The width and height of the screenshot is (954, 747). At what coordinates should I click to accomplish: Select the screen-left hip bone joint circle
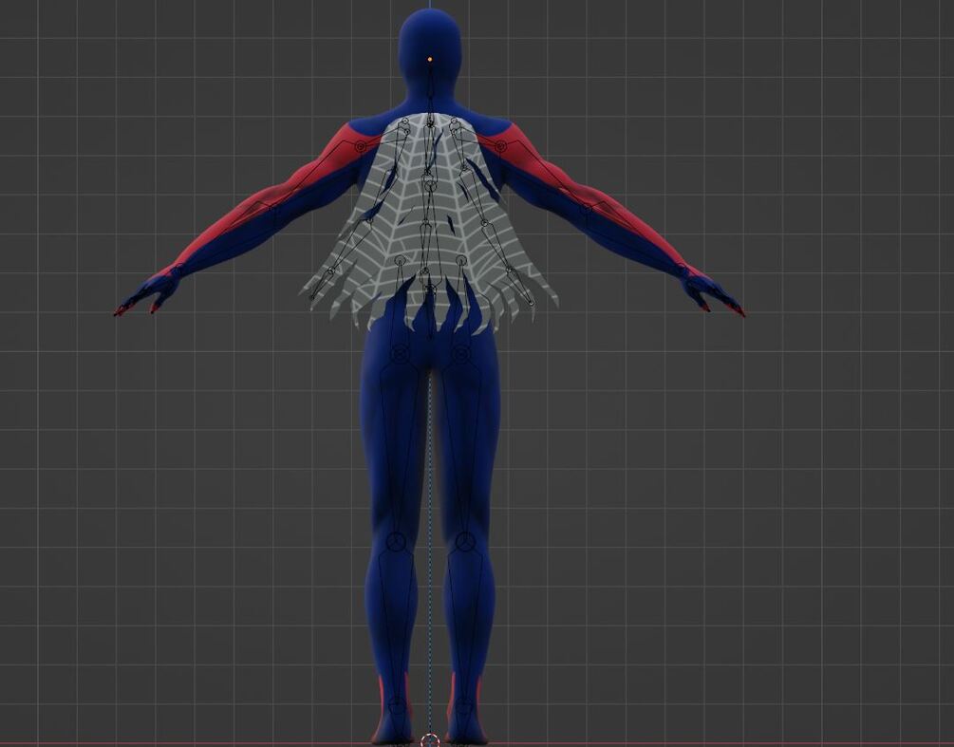point(400,353)
